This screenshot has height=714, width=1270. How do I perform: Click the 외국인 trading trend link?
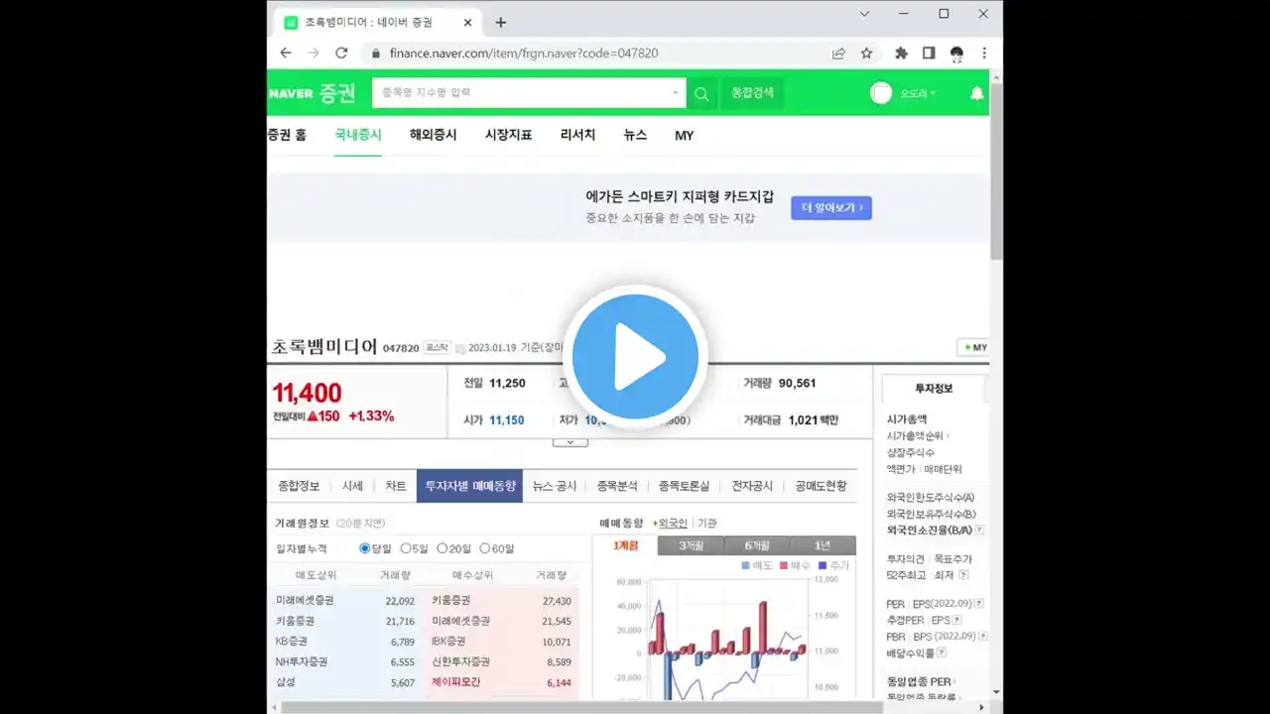673,523
